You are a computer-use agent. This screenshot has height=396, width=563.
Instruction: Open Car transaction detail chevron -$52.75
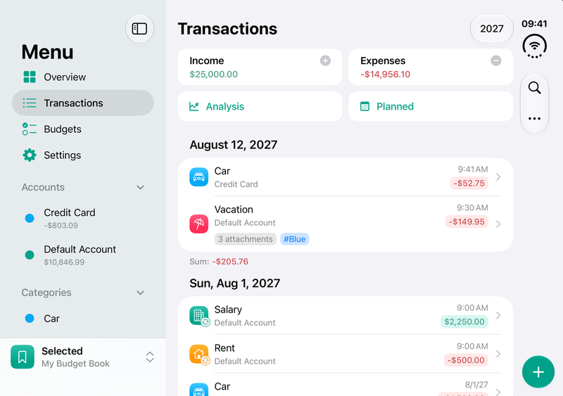click(498, 177)
